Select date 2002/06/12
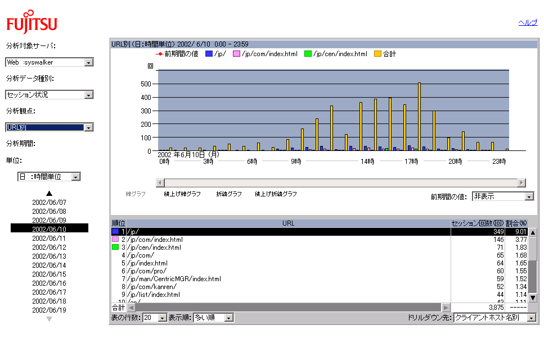The image size is (544, 339). pos(50,248)
